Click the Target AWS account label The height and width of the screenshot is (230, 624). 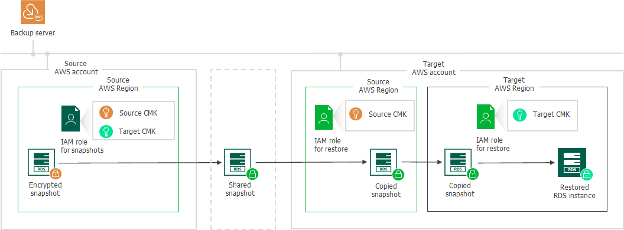[x=434, y=68]
